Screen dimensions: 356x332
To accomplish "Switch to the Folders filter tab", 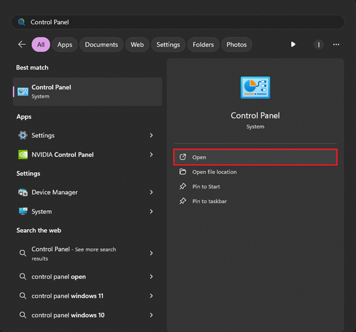I will point(203,44).
